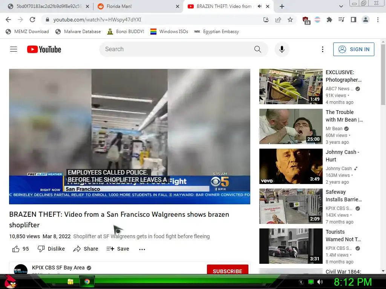386x289 pixels.
Task: Open the Extensions puzzle piece menu
Action: (x=329, y=20)
